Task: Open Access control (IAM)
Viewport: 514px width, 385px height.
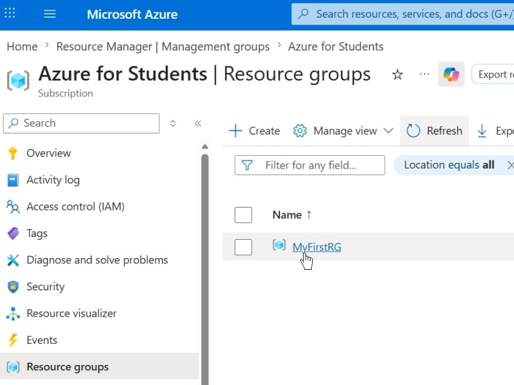Action: coord(75,207)
